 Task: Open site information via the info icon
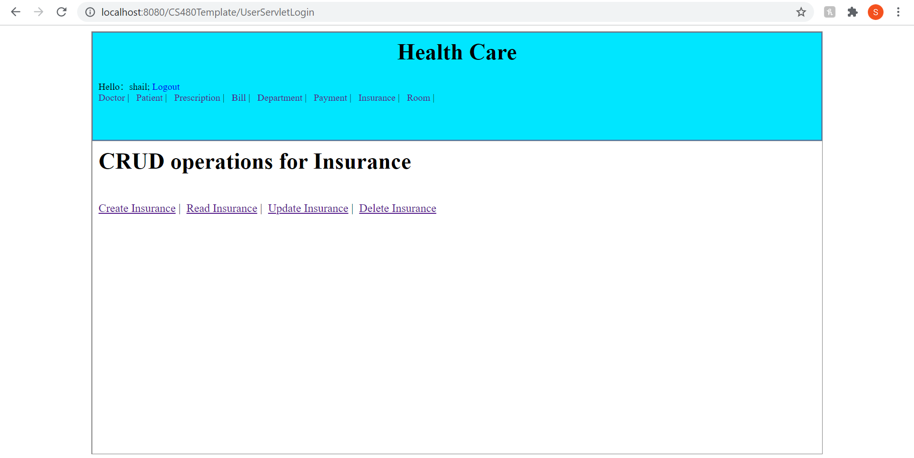coord(90,12)
